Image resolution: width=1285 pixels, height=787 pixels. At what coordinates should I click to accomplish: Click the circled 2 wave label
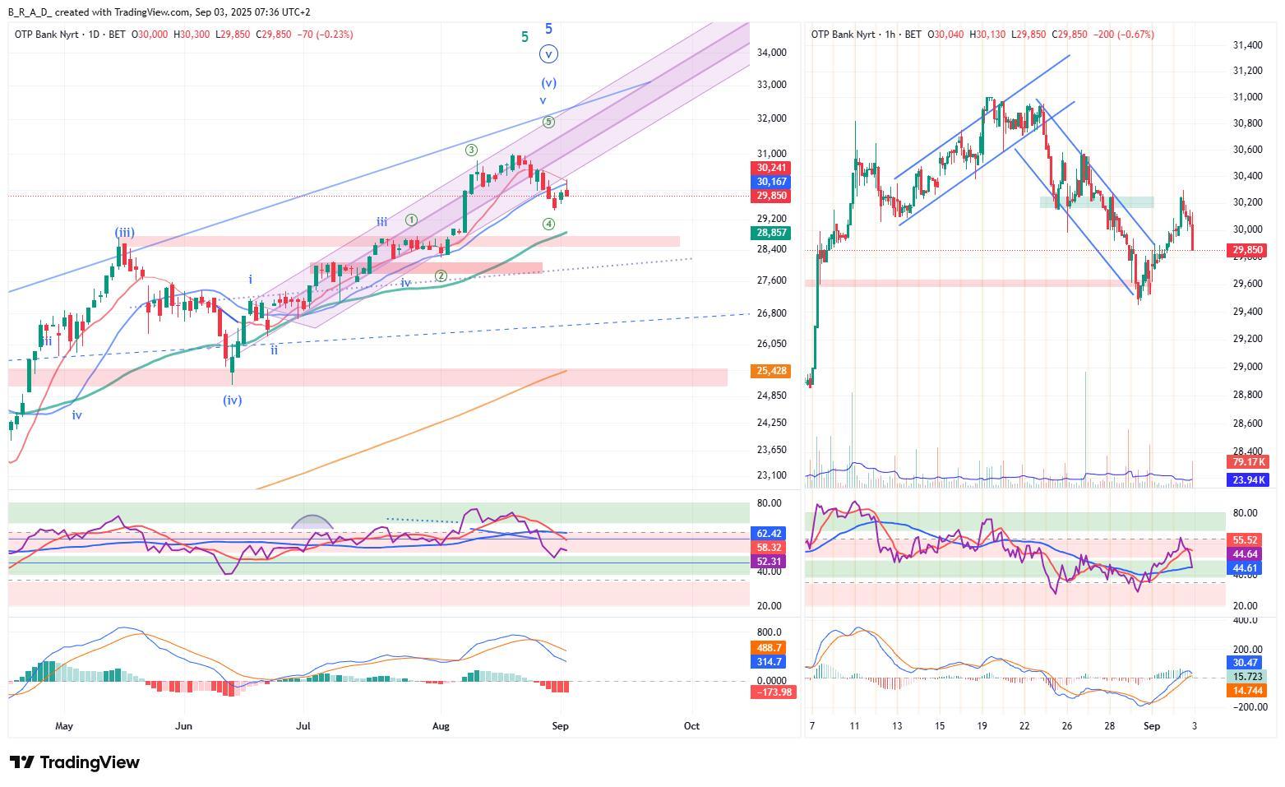pyautogui.click(x=441, y=275)
